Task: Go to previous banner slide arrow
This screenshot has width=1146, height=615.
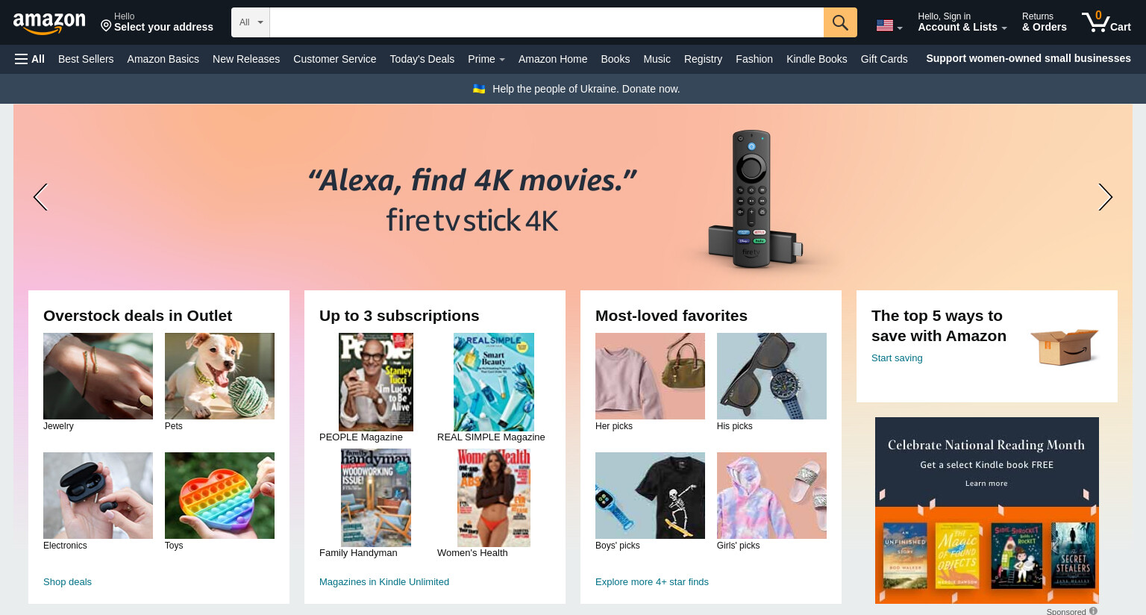Action: [40, 197]
